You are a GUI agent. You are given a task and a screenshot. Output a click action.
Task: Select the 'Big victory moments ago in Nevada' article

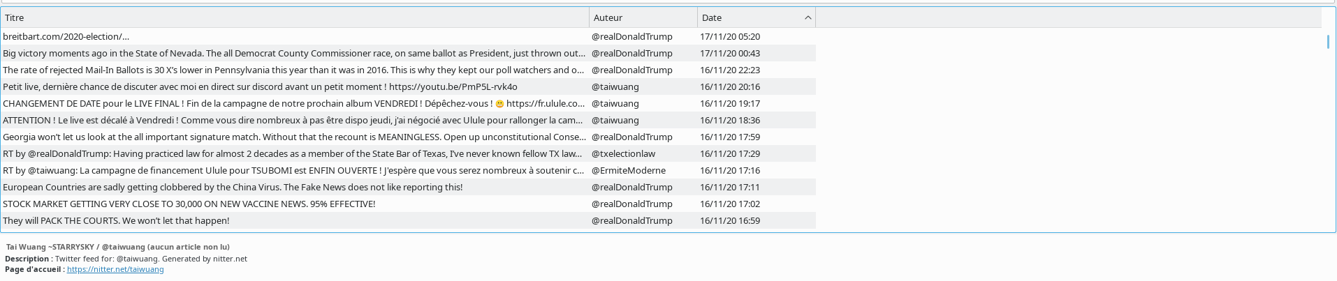408,53
